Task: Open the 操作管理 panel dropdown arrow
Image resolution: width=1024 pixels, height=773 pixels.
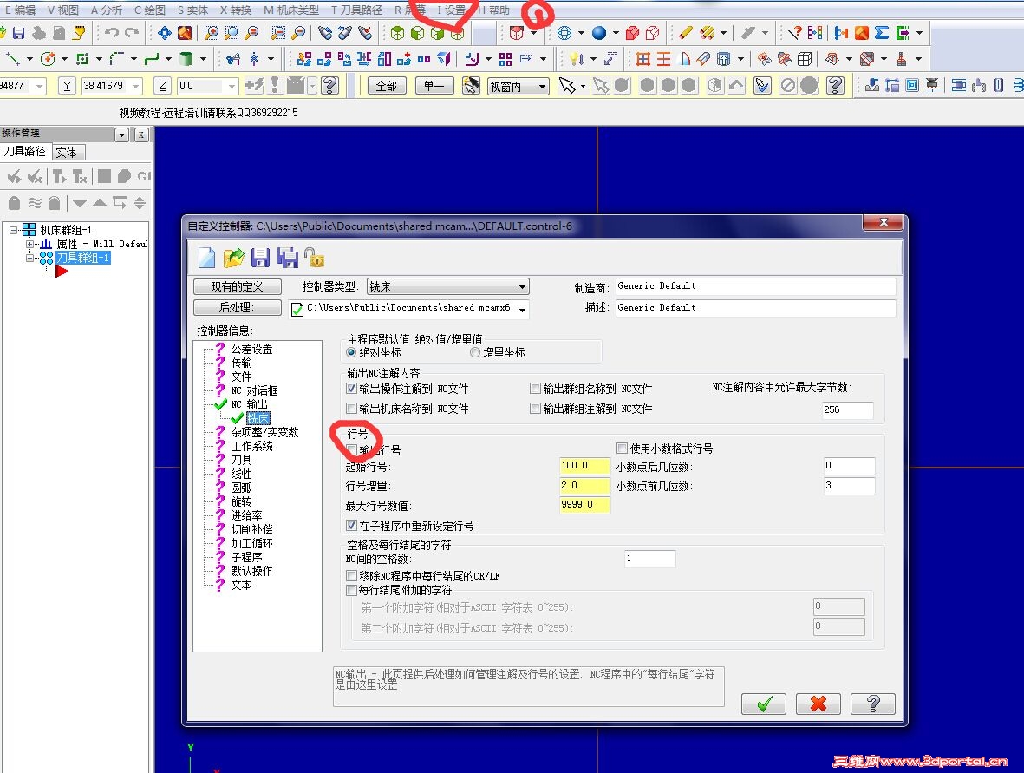Action: click(121, 134)
